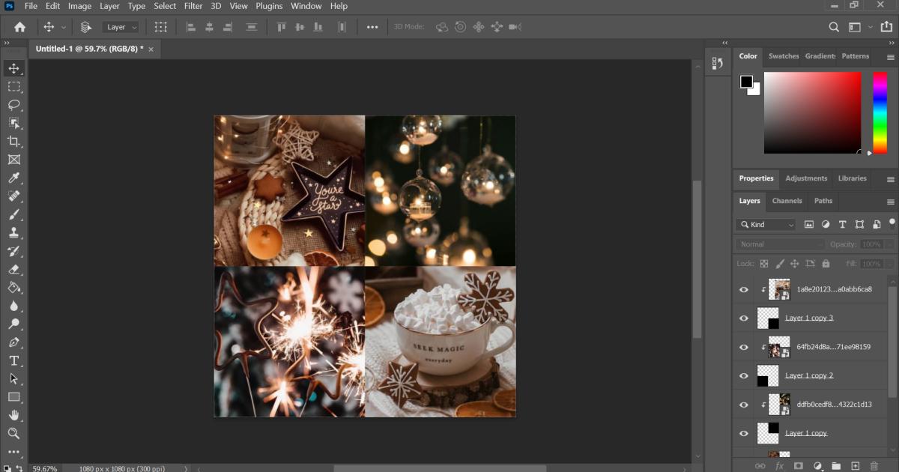Viewport: 899px width, 472px height.
Task: Expand the Auto-Select Layer dropdown
Action: point(121,27)
